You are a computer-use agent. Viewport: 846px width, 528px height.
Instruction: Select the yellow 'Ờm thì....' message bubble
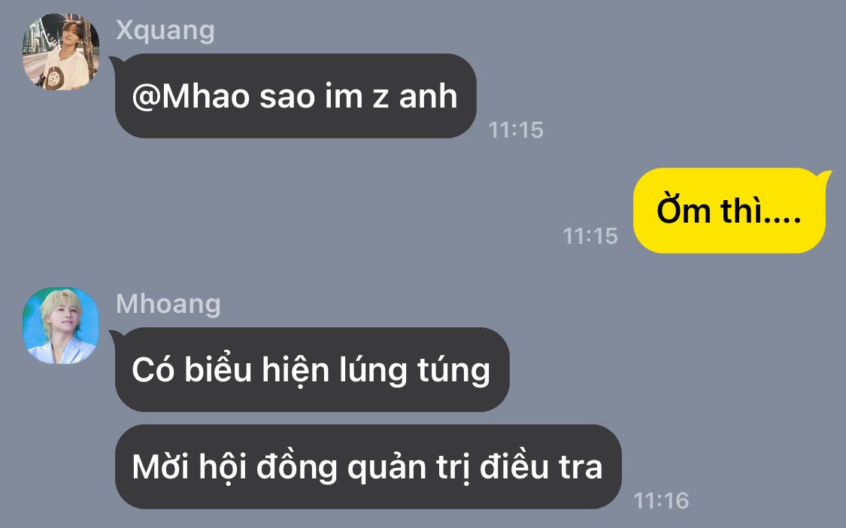(x=729, y=211)
